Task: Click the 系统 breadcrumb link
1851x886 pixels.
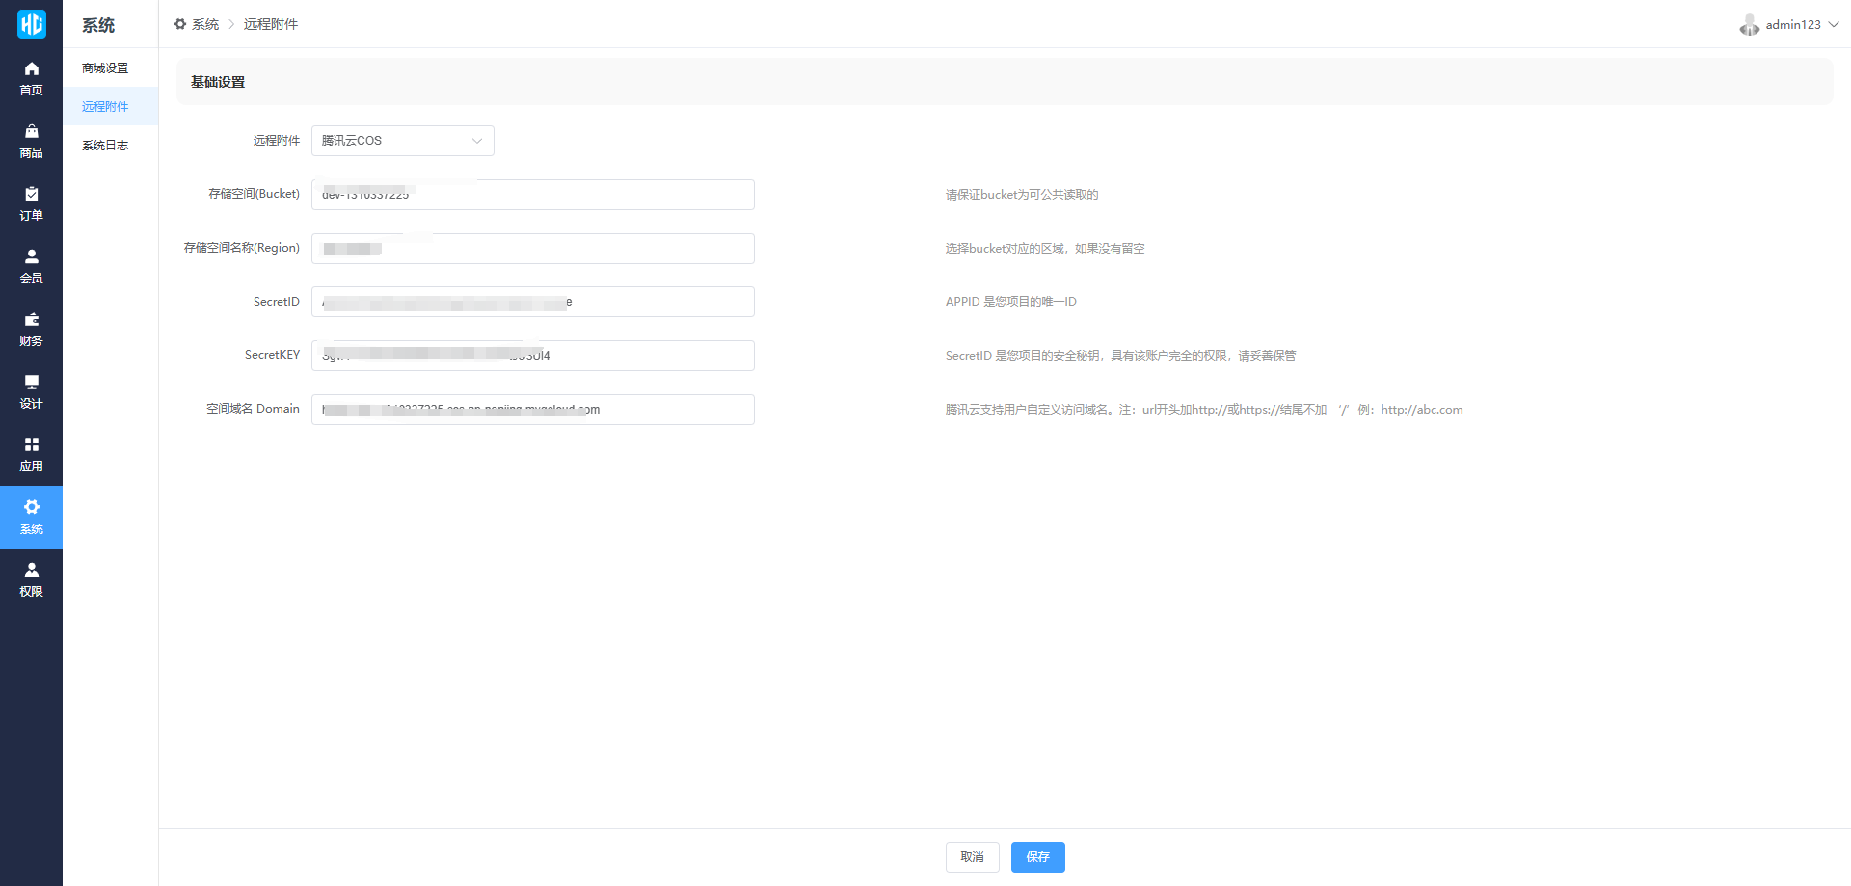Action: [204, 24]
